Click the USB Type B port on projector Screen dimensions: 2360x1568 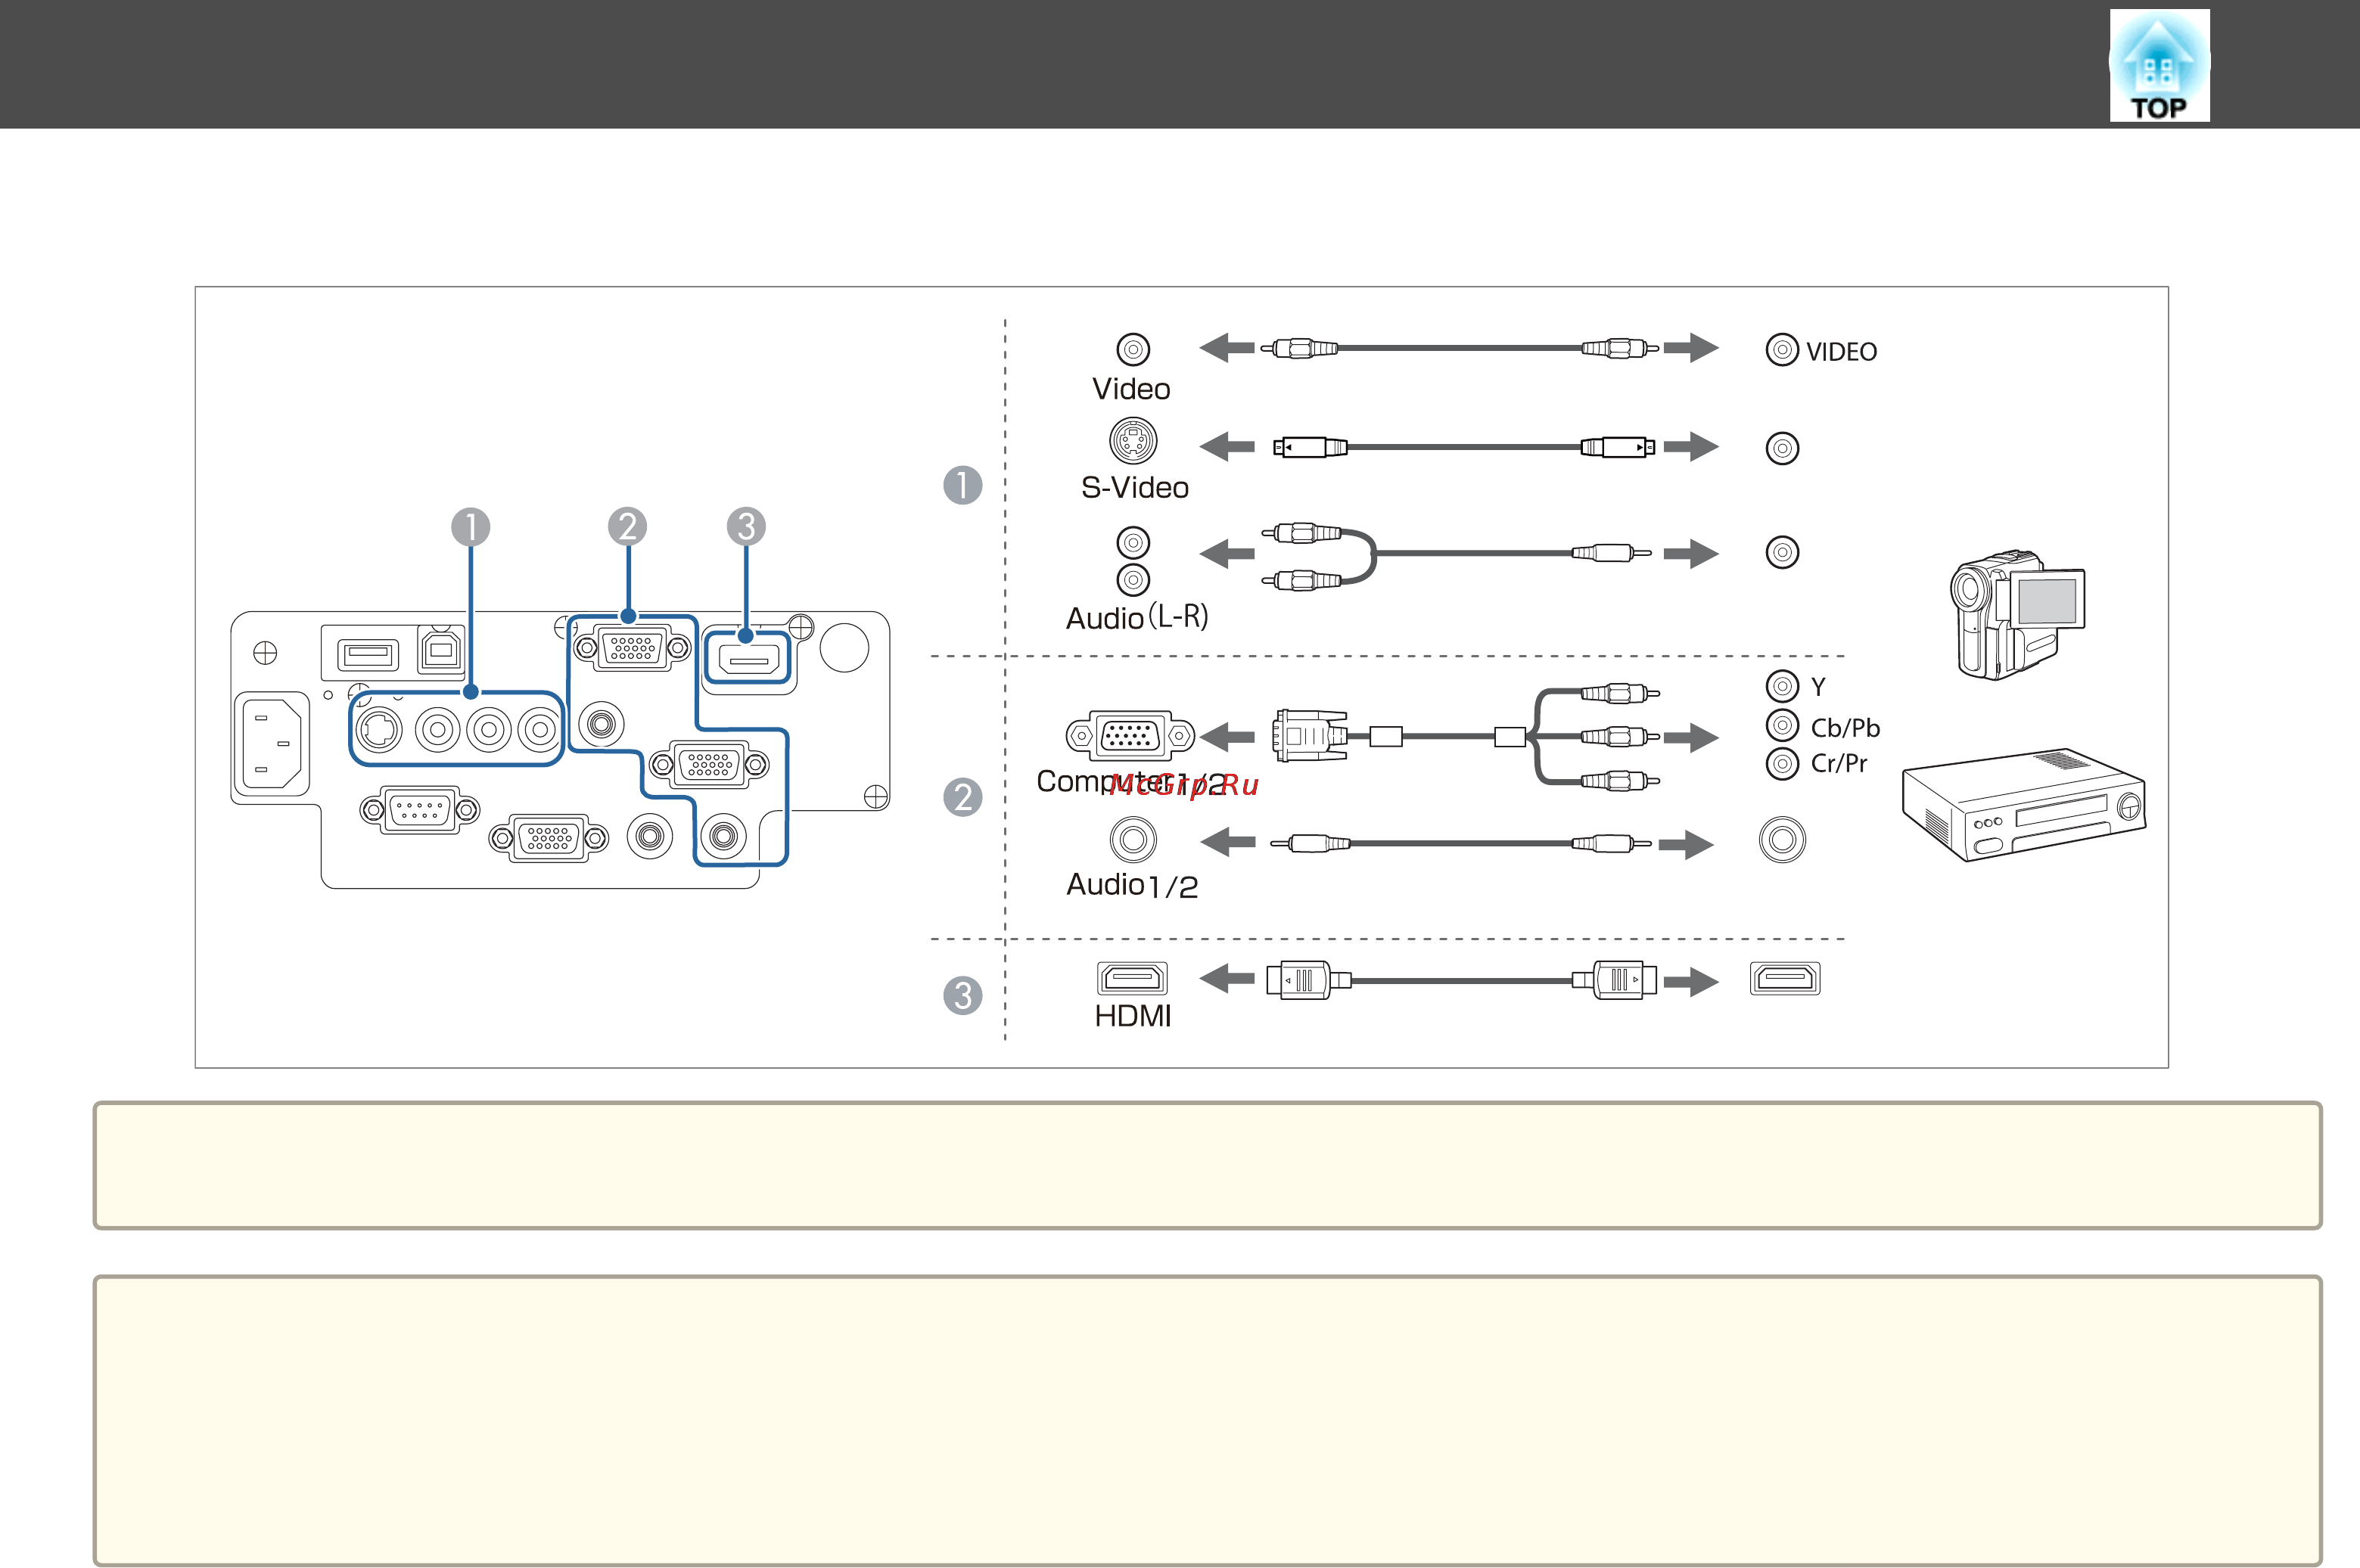coord(440,651)
